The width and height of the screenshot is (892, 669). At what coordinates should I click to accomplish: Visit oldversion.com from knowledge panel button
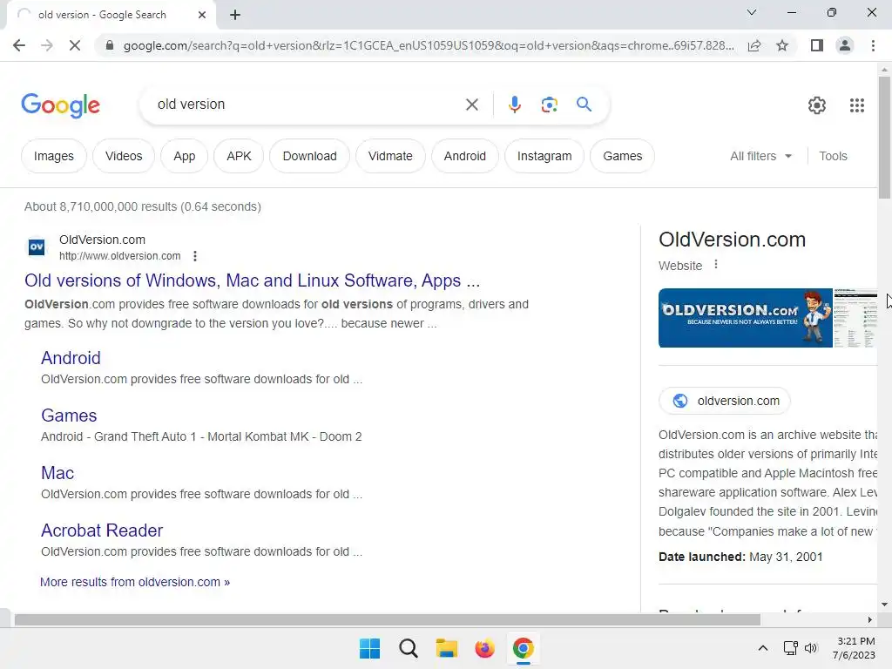(724, 401)
